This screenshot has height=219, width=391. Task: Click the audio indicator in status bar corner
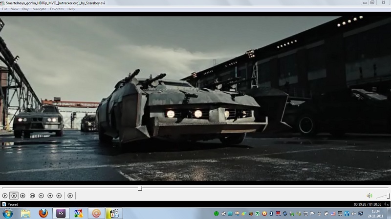click(x=386, y=204)
